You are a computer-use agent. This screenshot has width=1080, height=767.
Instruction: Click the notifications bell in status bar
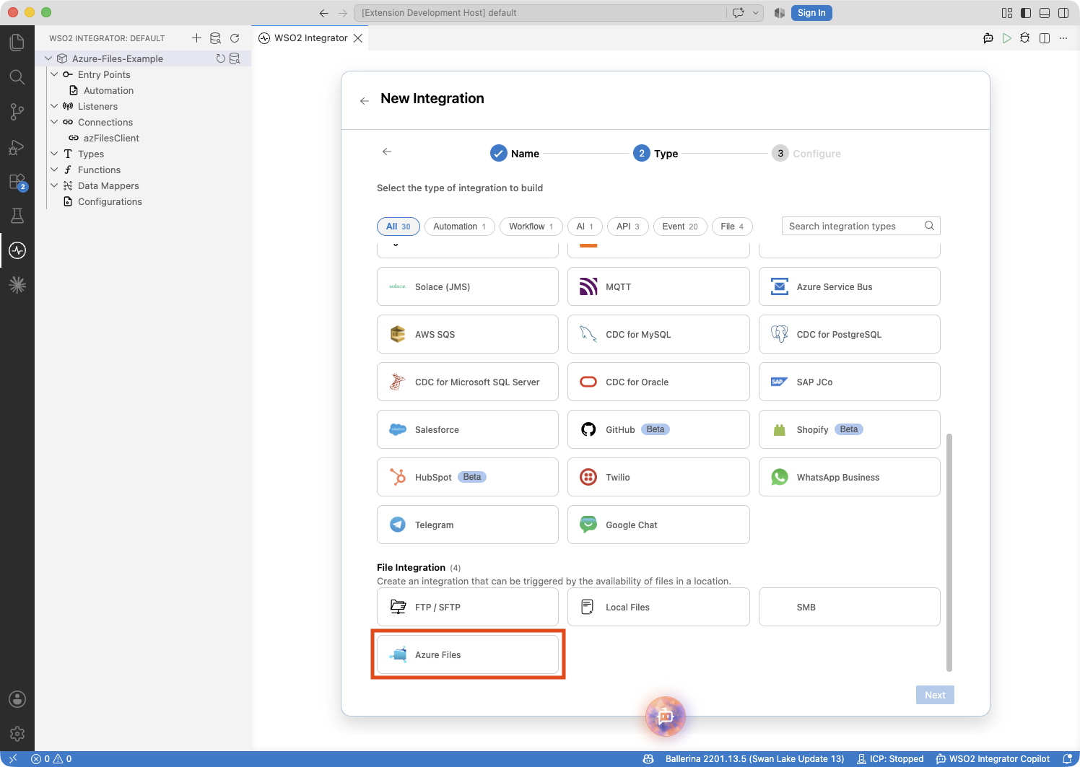pyautogui.click(x=1068, y=759)
